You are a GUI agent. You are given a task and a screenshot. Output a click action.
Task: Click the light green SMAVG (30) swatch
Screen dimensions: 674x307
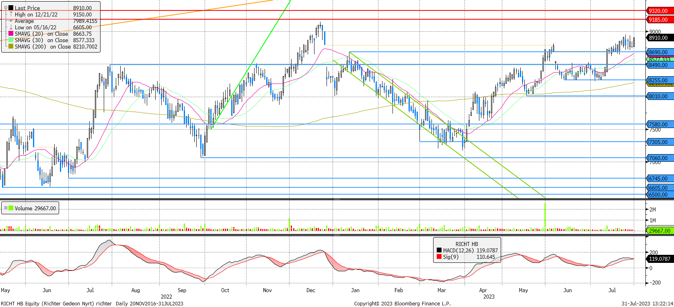click(11, 40)
